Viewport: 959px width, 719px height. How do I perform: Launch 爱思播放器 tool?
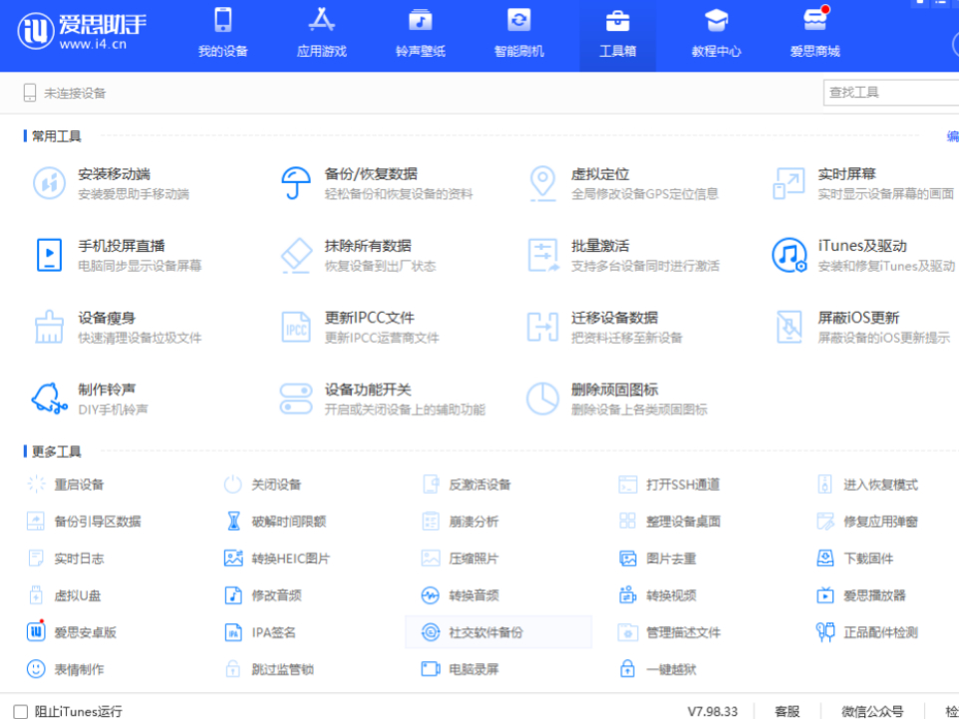861,595
